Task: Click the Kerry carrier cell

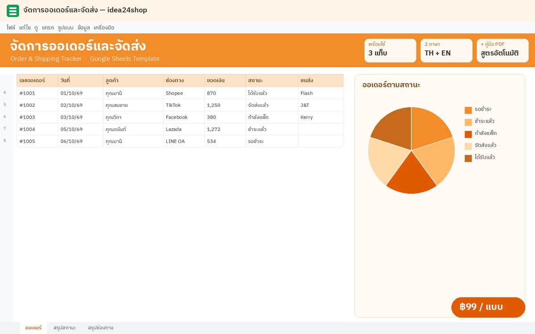Action: click(321, 117)
